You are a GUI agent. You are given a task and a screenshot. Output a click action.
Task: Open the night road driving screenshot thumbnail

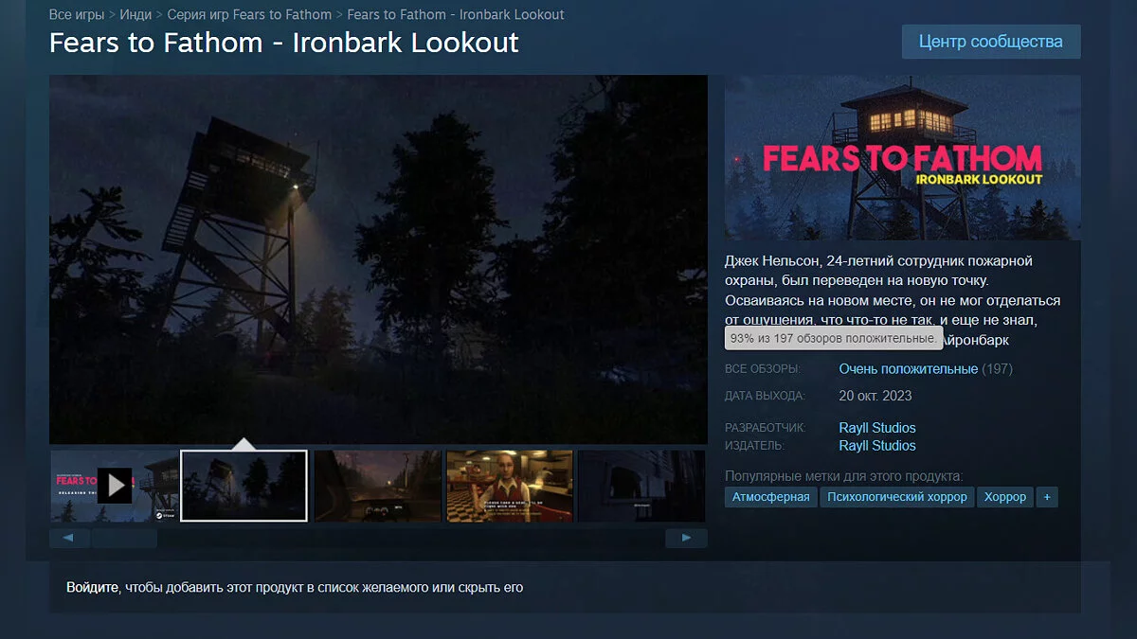click(x=377, y=486)
